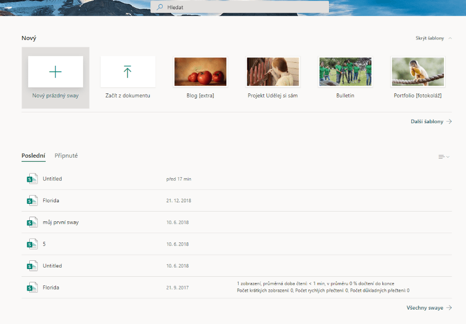This screenshot has width=466, height=324.
Task: Click the plus icon for new blank sway
Action: click(x=55, y=72)
